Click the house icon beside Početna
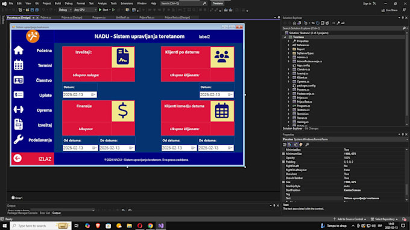The height and width of the screenshot is (230, 410). (x=19, y=50)
